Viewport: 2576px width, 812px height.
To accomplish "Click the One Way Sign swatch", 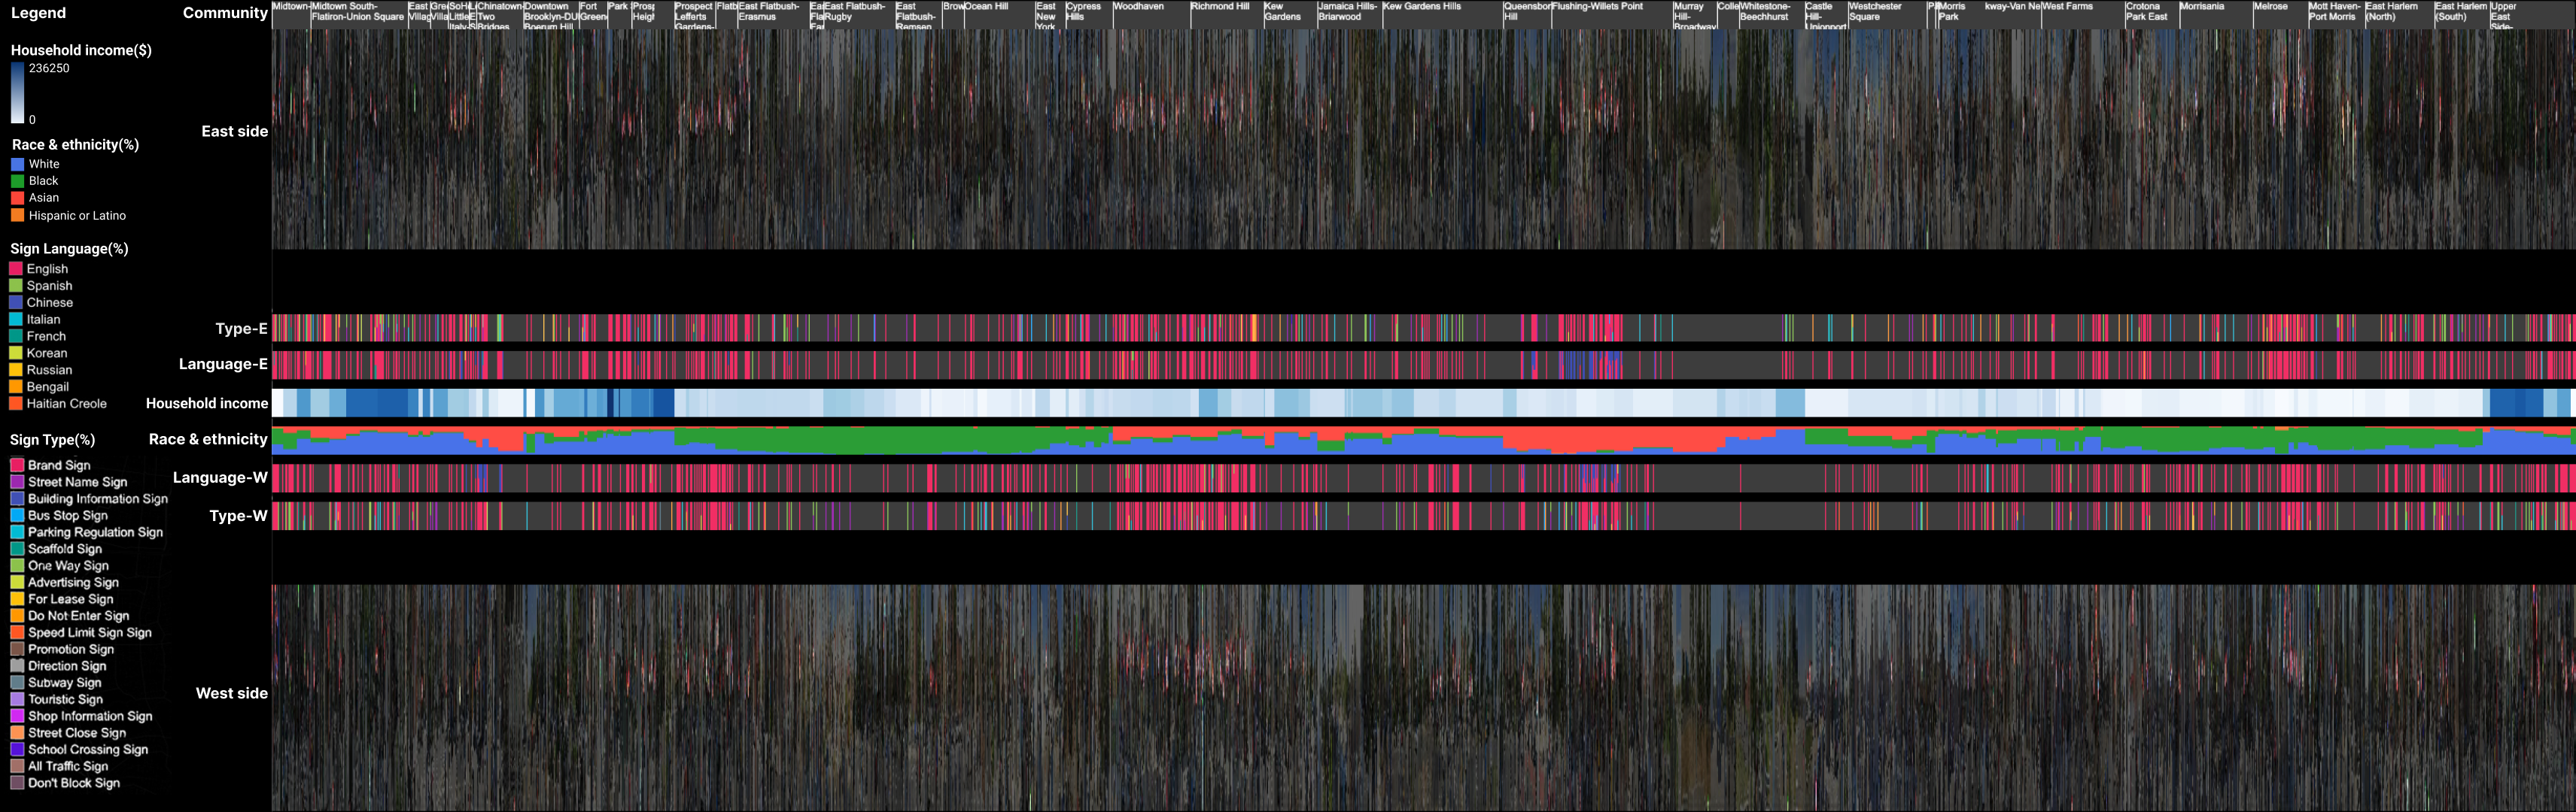I will point(17,565).
